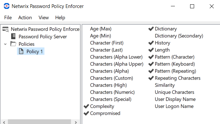
Task: Click the Pattern (Keyboard) checkmark
Action: pos(151,64)
